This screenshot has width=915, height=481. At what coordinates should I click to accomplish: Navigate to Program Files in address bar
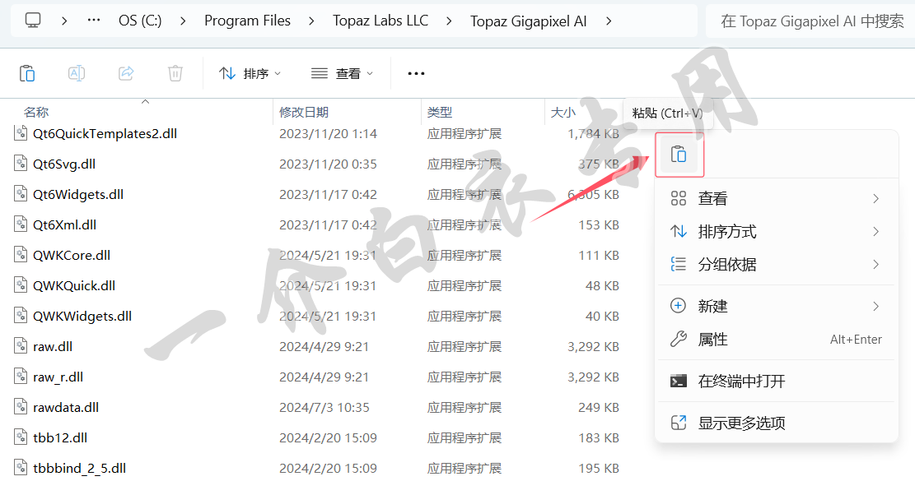click(247, 21)
